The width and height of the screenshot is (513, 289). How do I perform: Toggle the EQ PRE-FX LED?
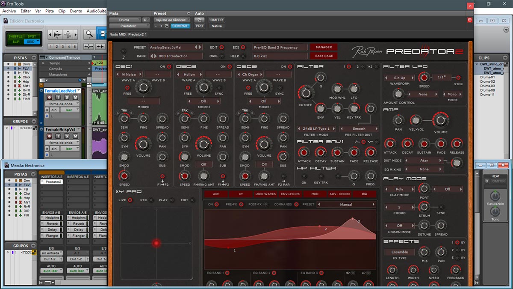click(241, 204)
